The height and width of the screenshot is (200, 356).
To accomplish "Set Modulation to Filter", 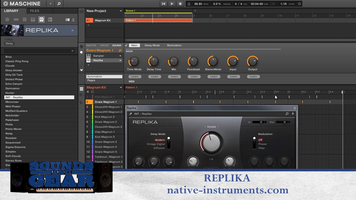I will point(261,148).
